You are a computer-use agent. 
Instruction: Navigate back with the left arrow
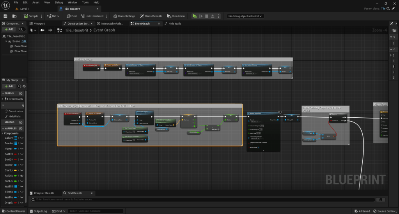coord(43,30)
